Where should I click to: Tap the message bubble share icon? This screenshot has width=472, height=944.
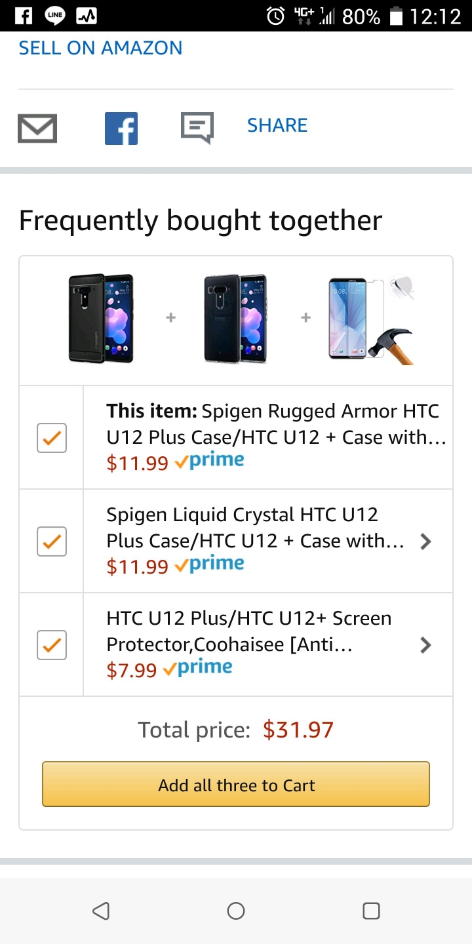197,128
